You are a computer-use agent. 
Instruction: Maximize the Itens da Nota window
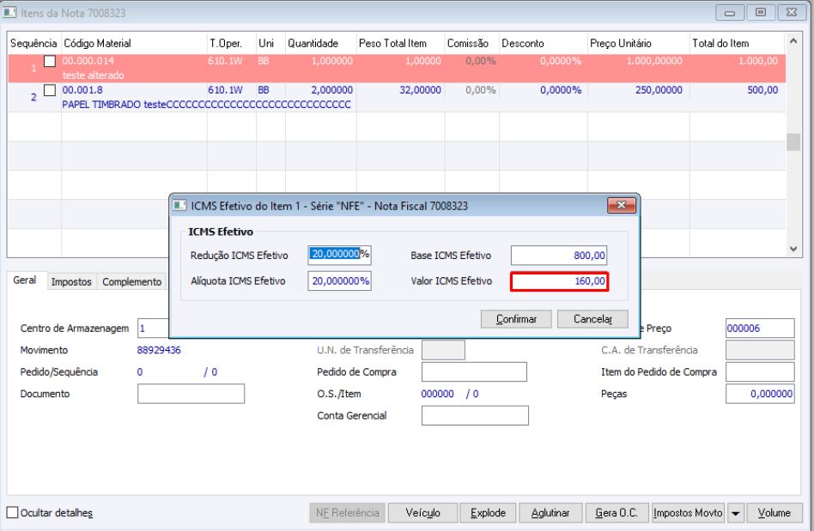point(761,13)
